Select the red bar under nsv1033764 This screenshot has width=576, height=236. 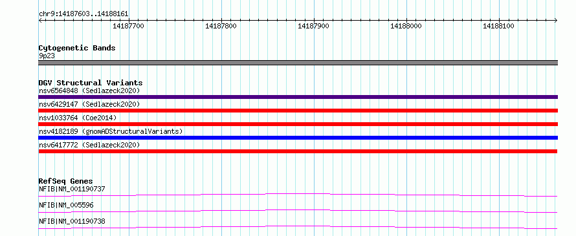coord(298,124)
